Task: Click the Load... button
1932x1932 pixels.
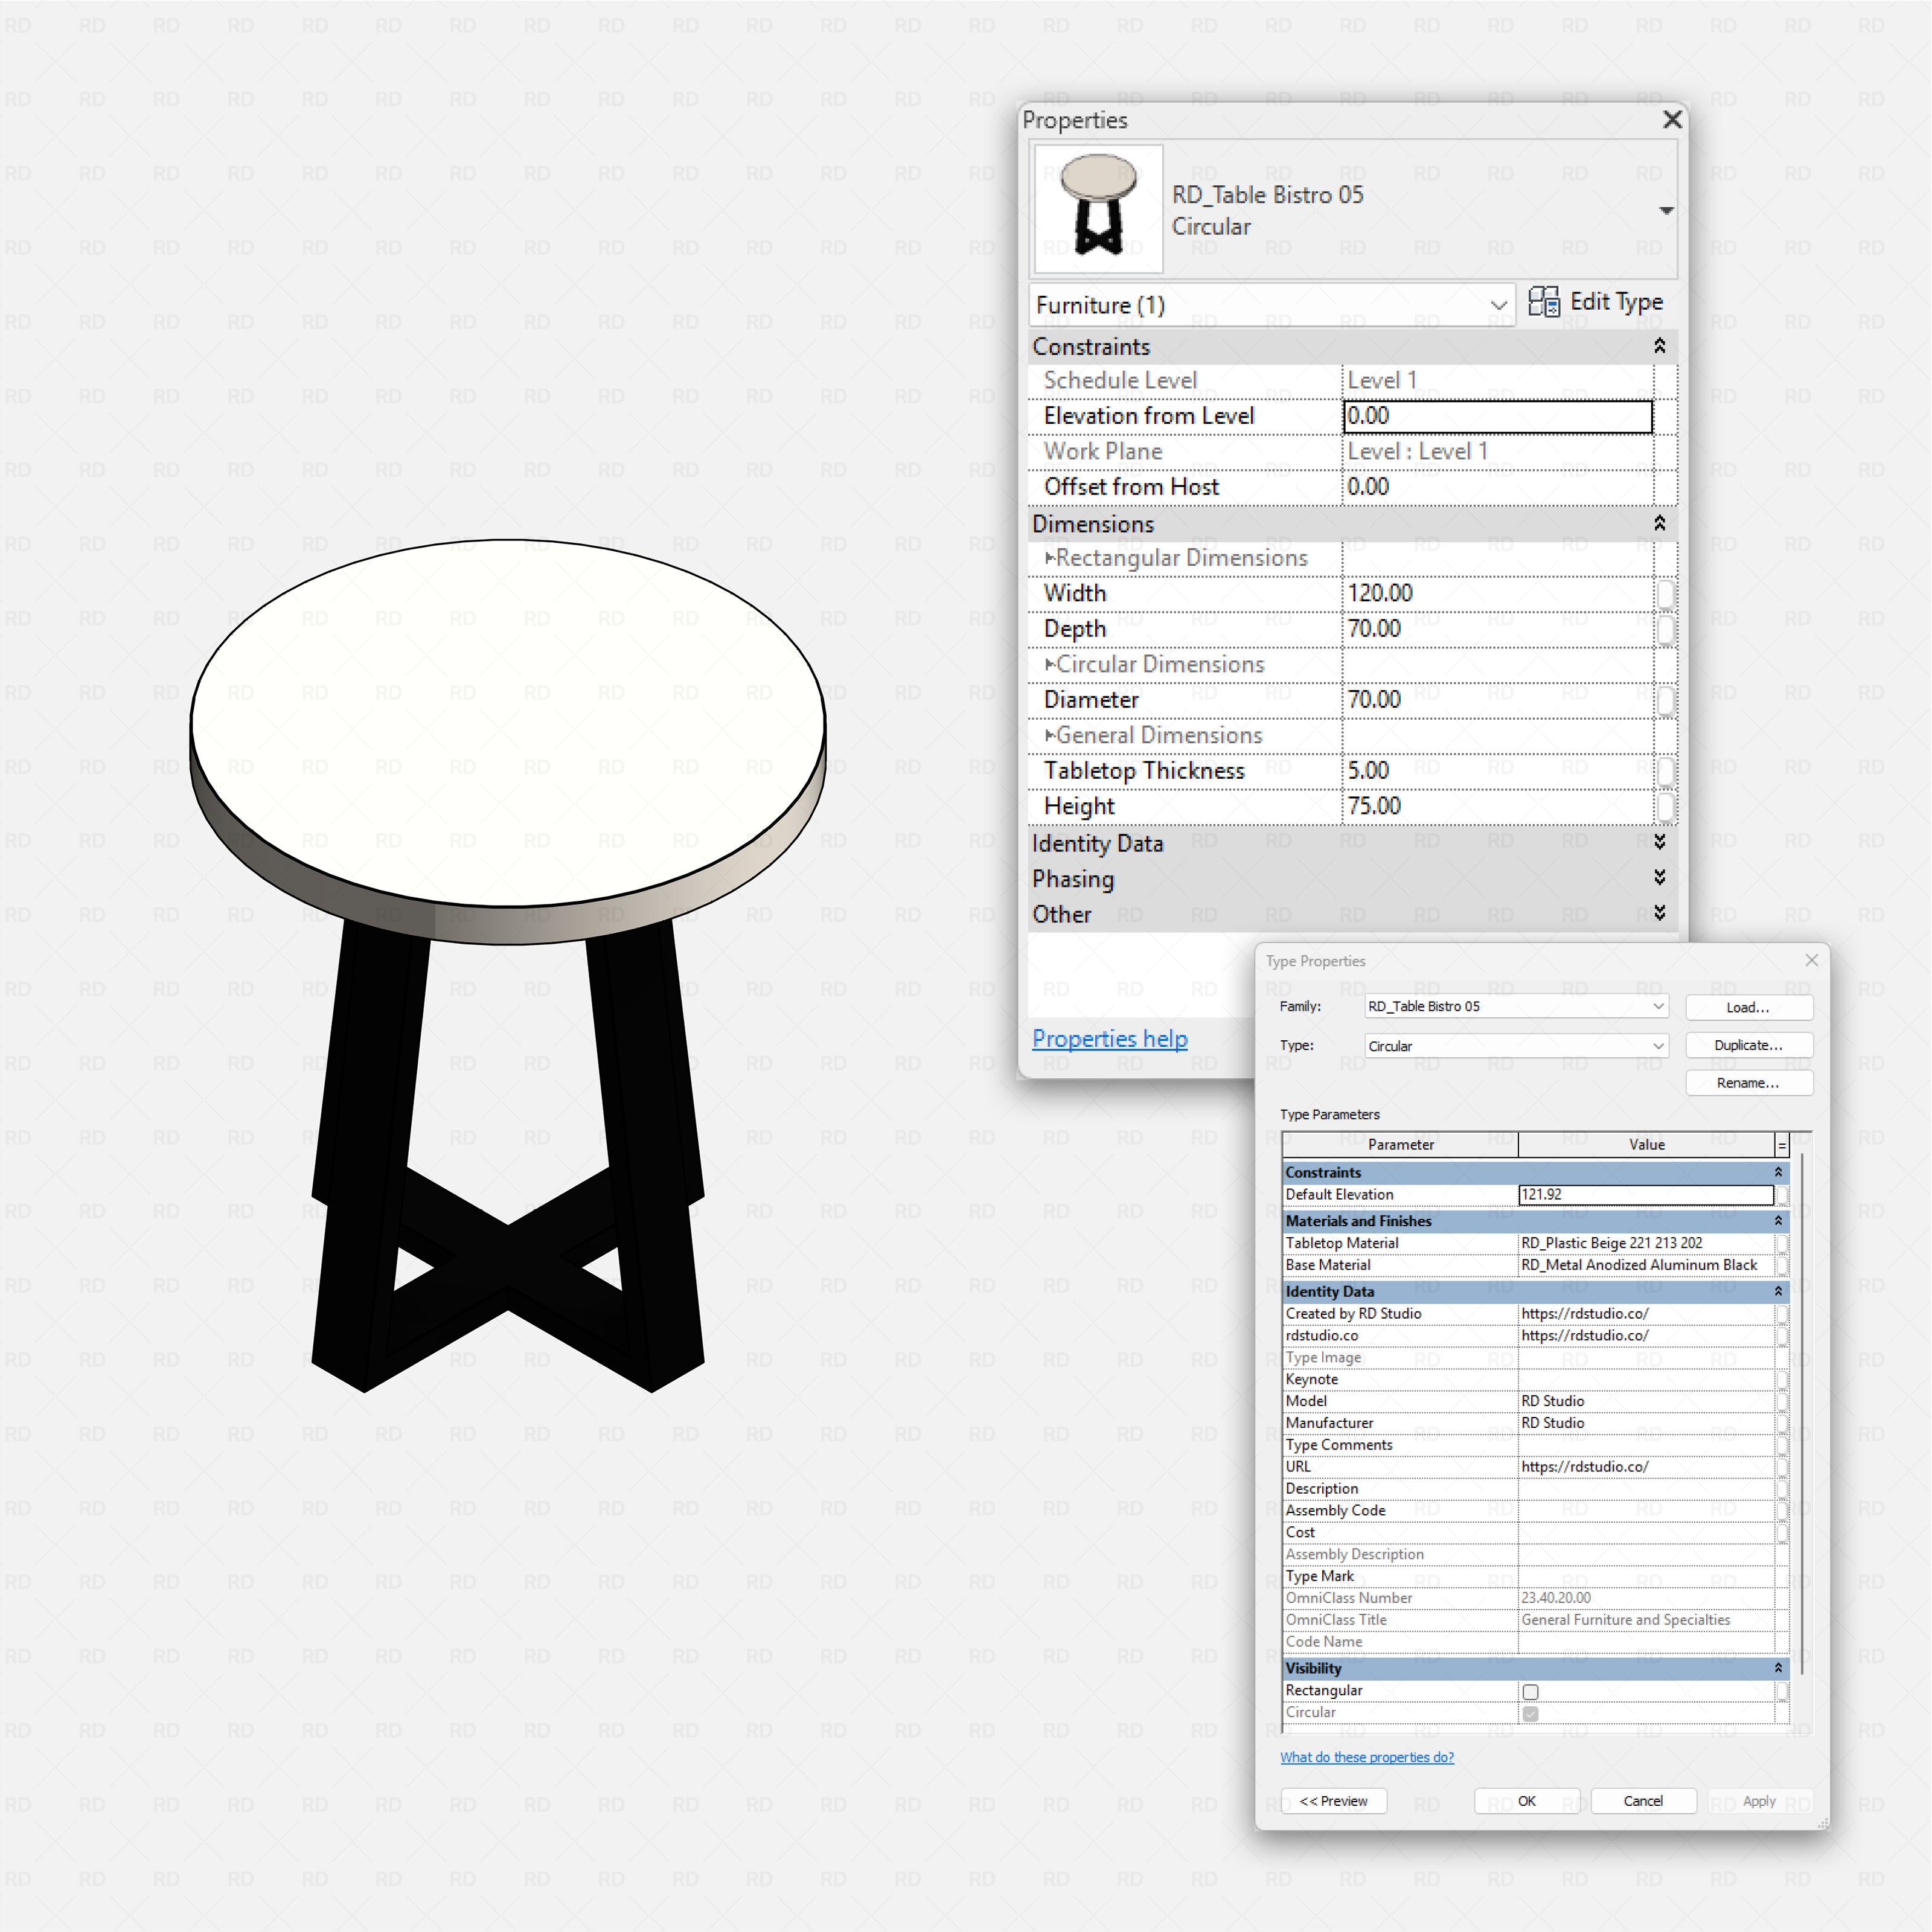Action: click(x=1748, y=1007)
